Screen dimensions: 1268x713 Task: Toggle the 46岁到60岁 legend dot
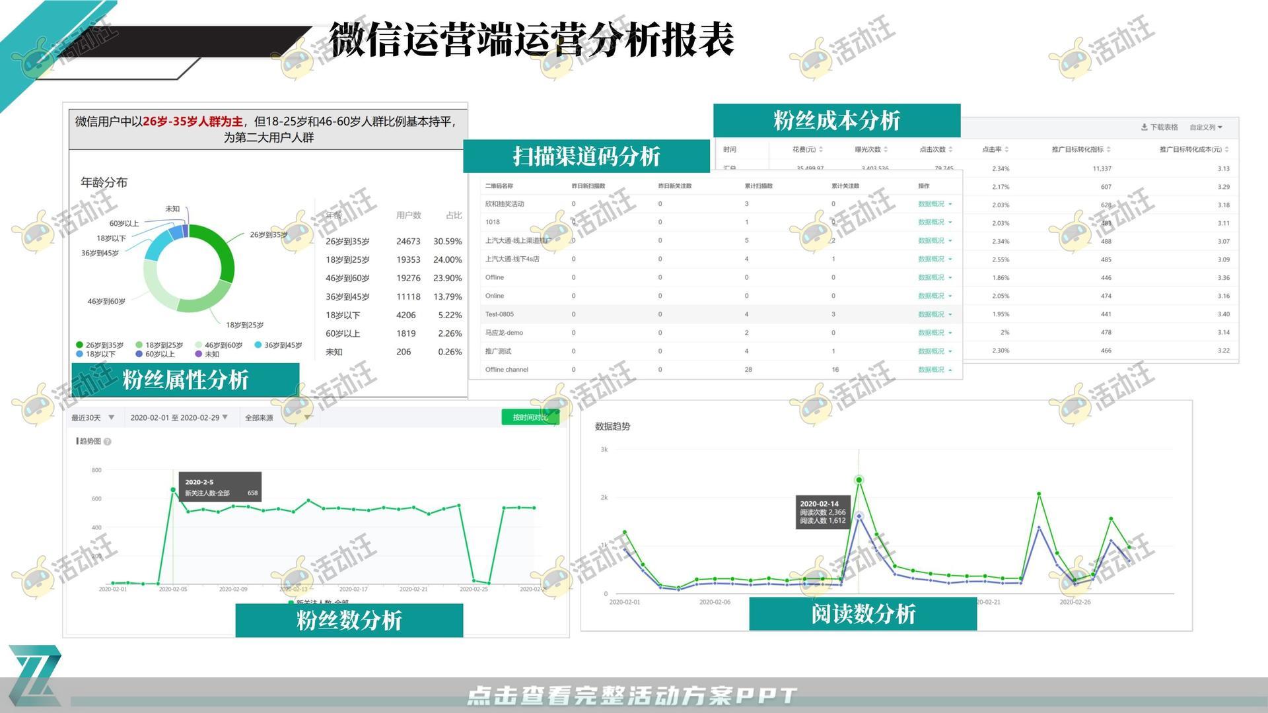pyautogui.click(x=198, y=345)
